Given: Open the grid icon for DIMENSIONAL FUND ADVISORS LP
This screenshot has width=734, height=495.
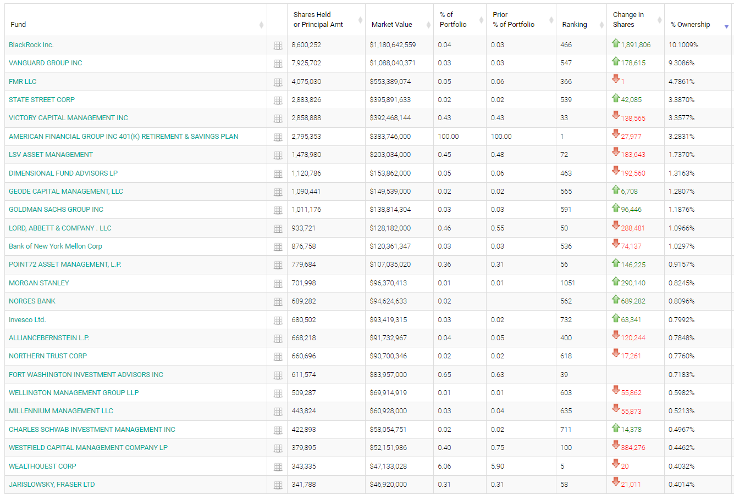Looking at the screenshot, I should click(278, 174).
